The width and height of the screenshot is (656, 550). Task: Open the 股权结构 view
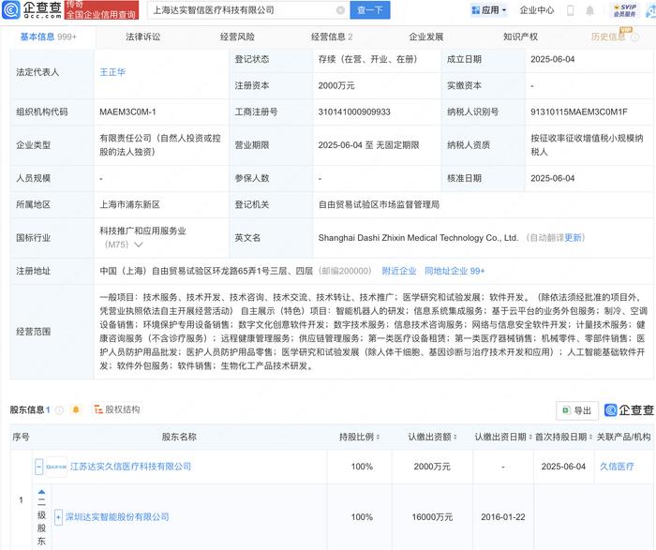coord(117,409)
